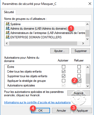Check Refuser for Supprimer tous les objets enfants
Screen dimensions: 94x115
(79, 76)
